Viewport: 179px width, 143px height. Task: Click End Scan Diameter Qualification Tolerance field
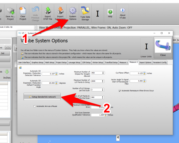coord(99,115)
